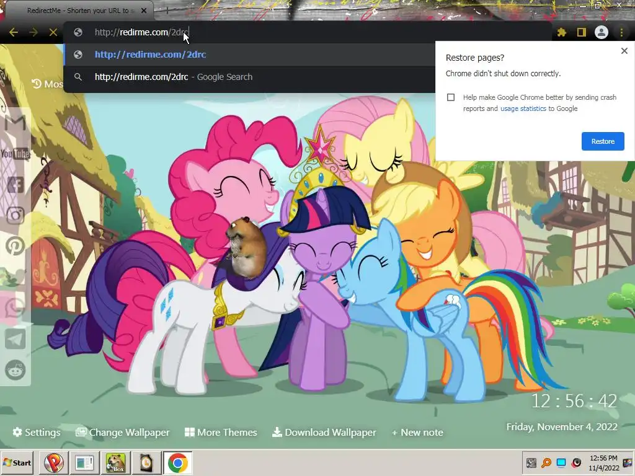Add a note with + New note
This screenshot has height=476, width=635.
pos(417,432)
